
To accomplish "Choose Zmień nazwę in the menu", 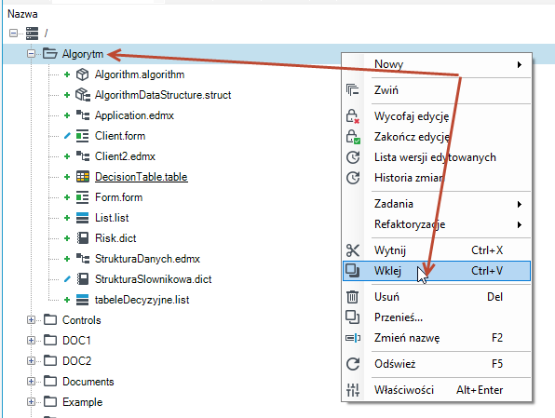I will coord(437,338).
